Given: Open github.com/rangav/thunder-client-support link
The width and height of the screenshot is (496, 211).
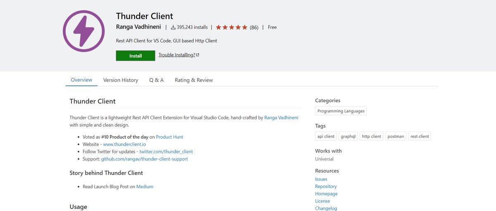Looking at the screenshot, I should (144, 159).
